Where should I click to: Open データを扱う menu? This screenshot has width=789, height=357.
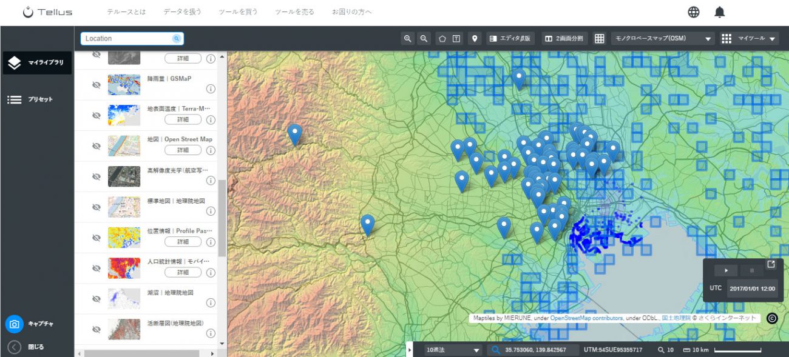tap(182, 12)
